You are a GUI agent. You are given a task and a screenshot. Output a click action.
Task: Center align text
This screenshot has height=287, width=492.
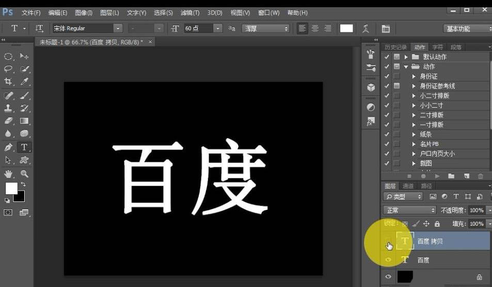click(315, 28)
